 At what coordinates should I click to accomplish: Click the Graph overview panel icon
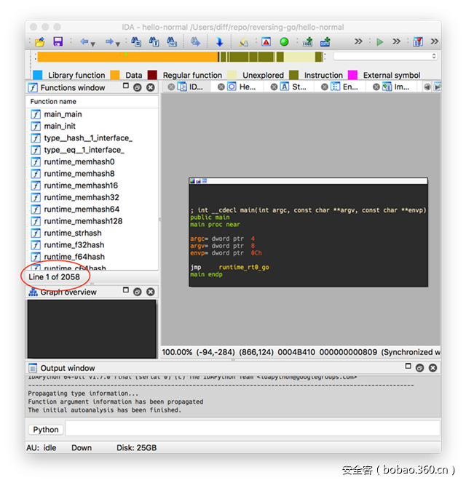(x=33, y=292)
